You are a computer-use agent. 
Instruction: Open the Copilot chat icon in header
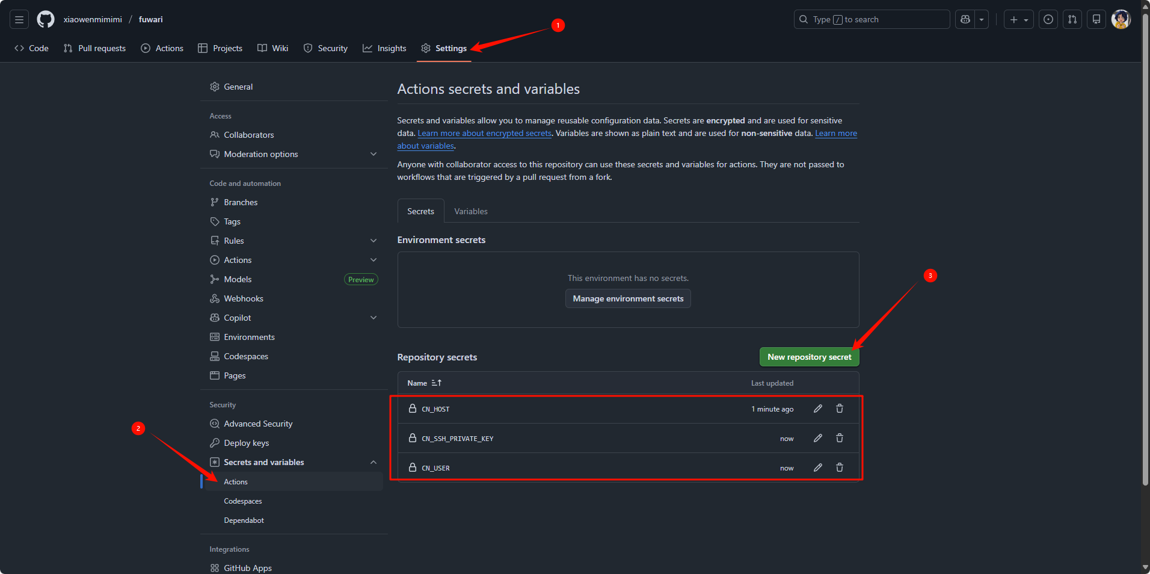click(x=965, y=19)
